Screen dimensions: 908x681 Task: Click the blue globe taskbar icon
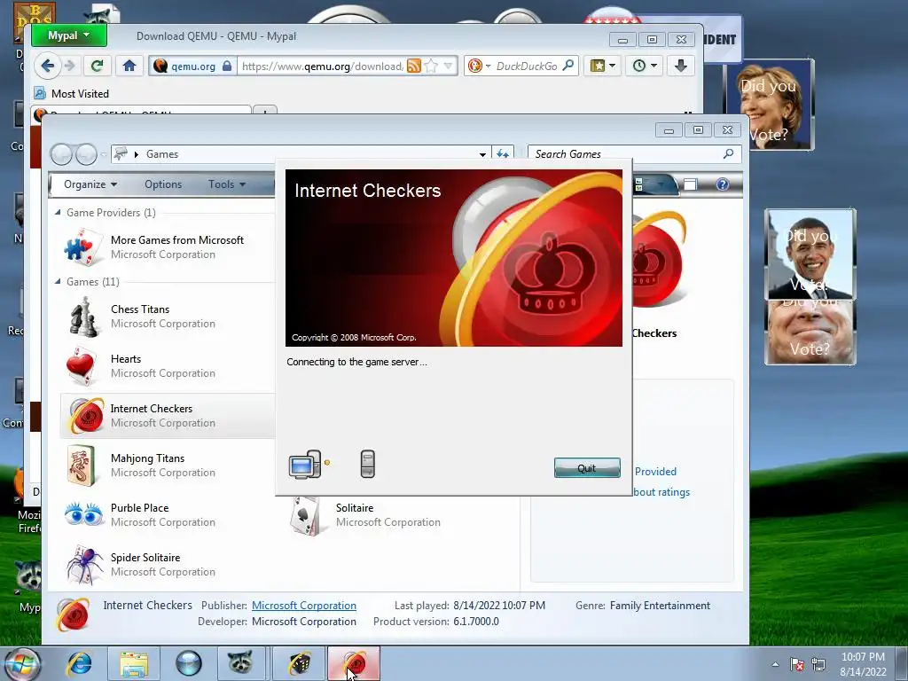[x=189, y=663]
